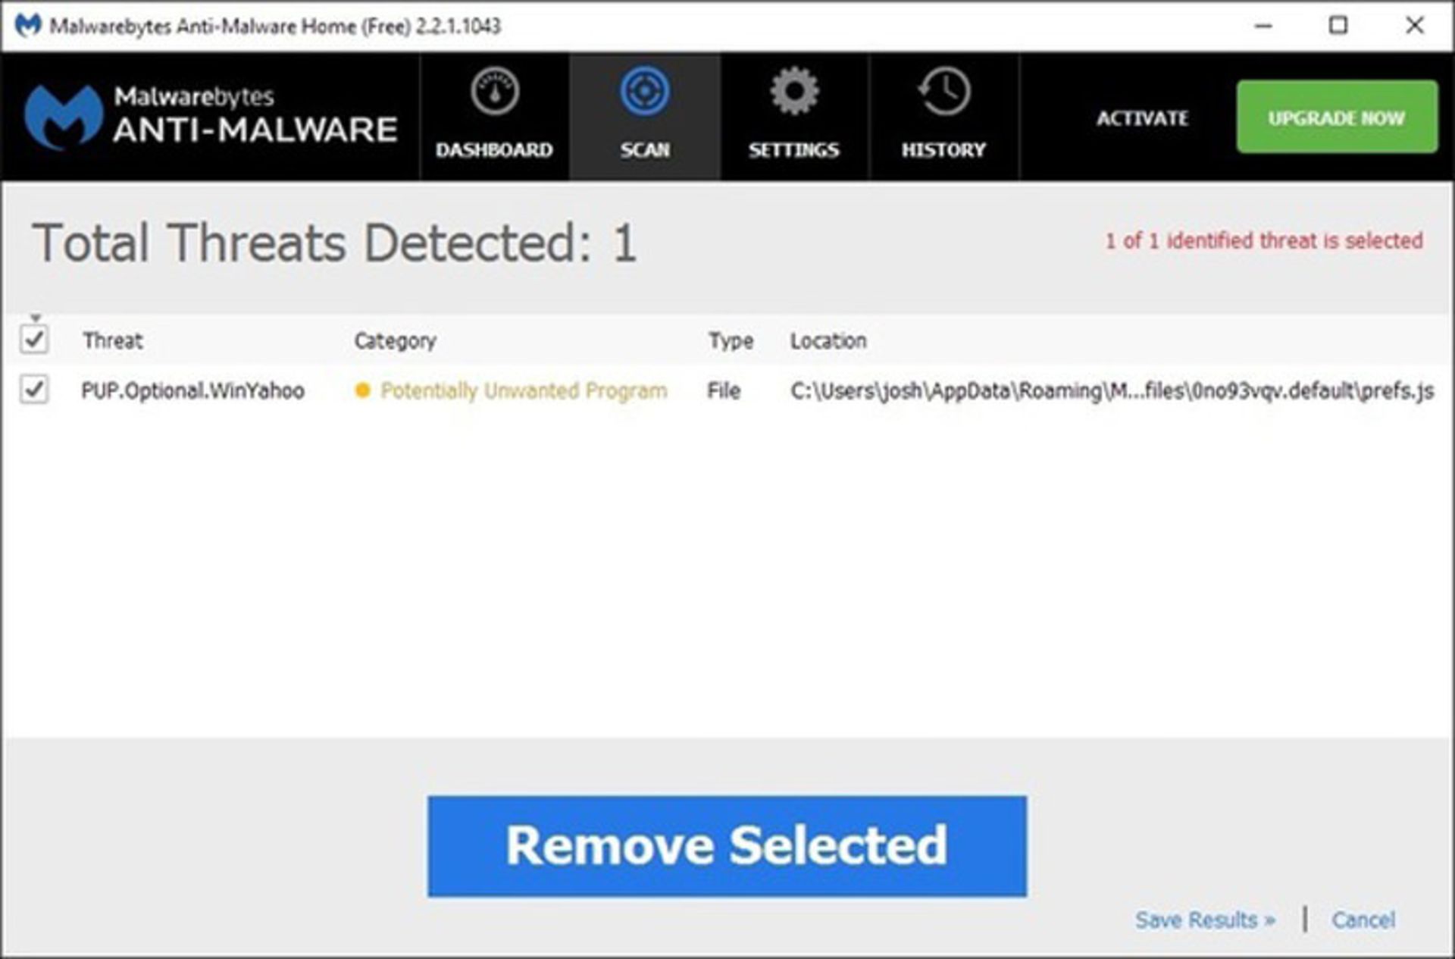The image size is (1455, 959).
Task: Switch to the HISTORY tab label
Action: click(x=943, y=149)
